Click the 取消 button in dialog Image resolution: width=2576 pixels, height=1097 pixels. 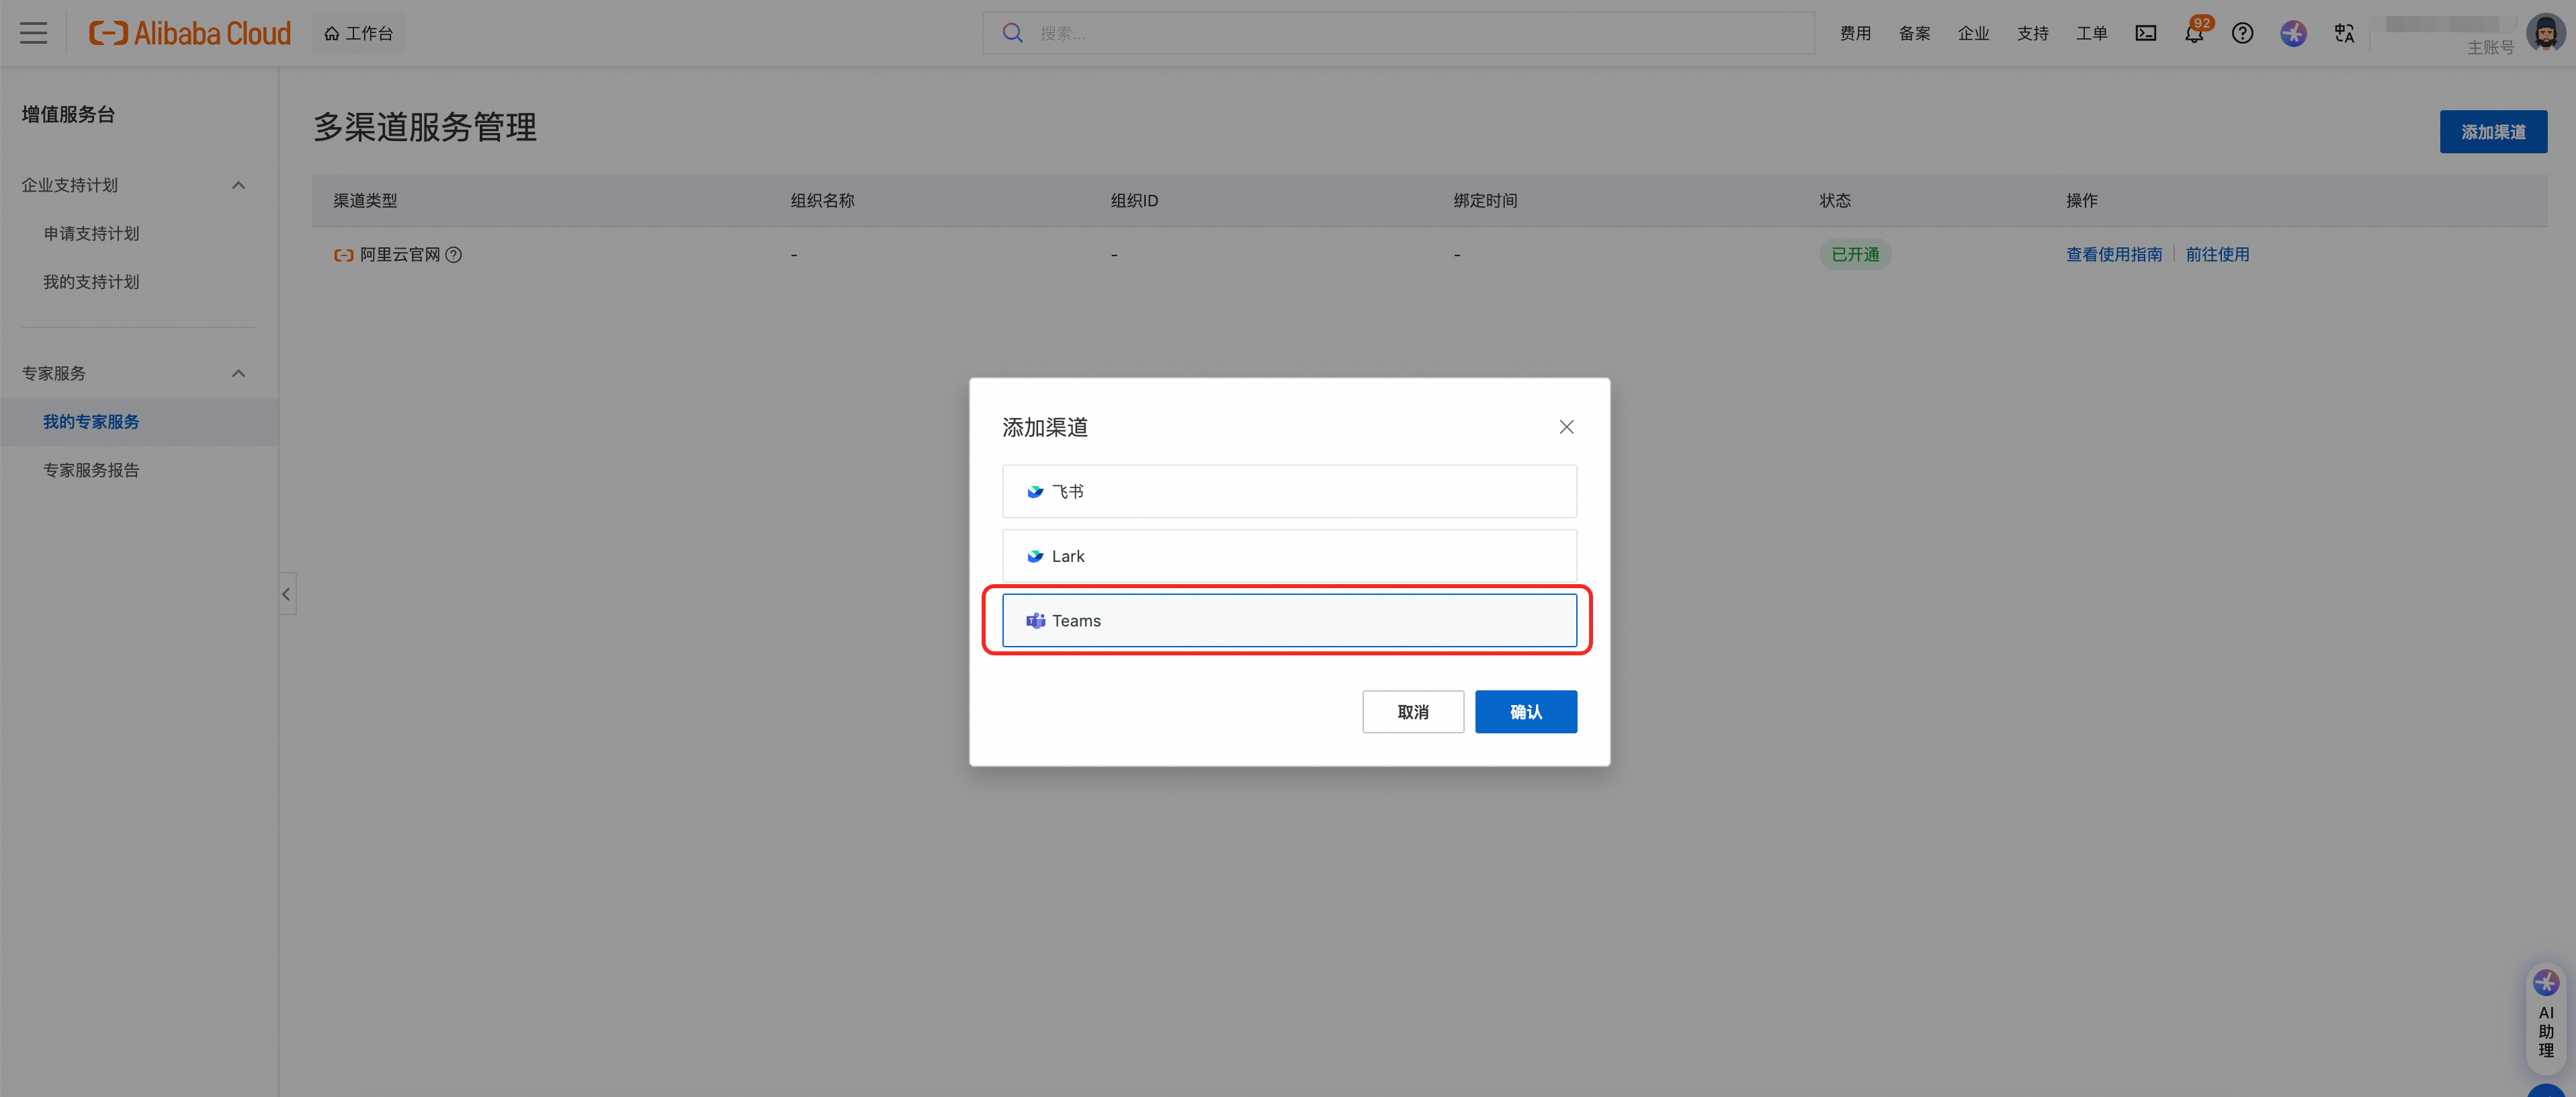1412,712
